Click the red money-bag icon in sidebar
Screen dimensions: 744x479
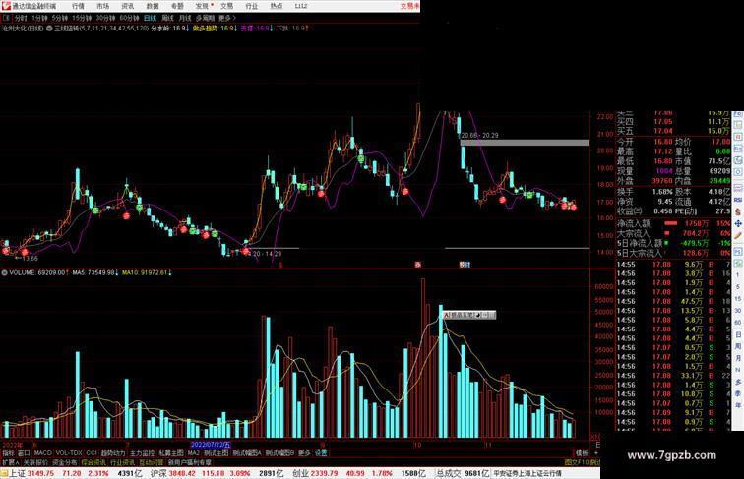click(x=738, y=211)
